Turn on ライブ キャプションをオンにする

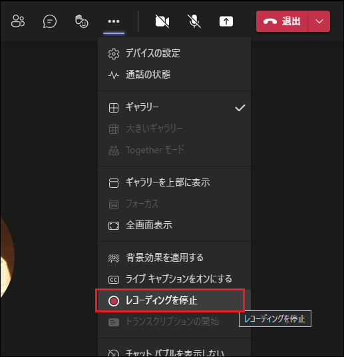[x=174, y=279]
